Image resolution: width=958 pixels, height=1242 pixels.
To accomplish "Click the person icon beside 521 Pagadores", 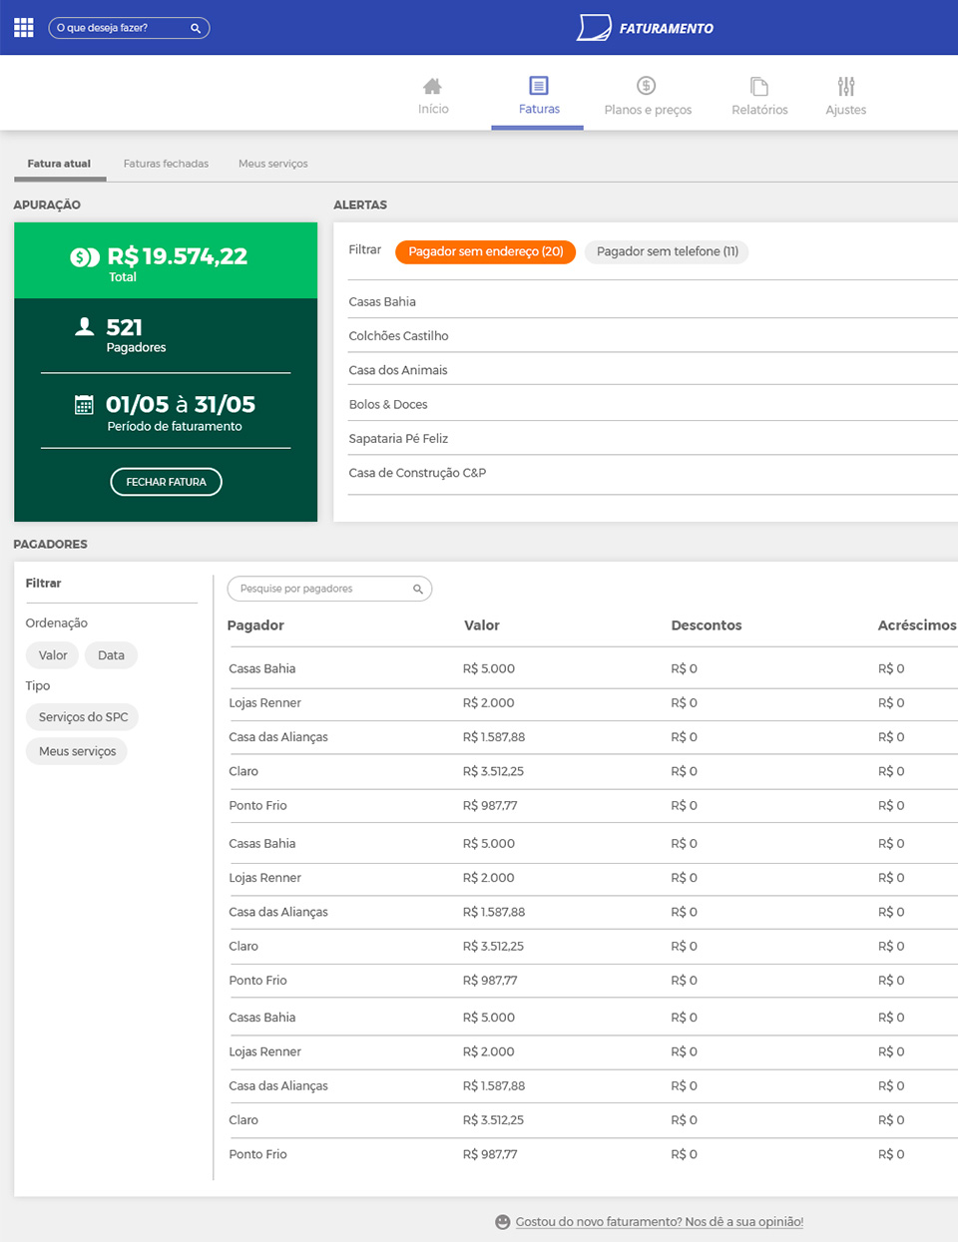I will [x=85, y=326].
